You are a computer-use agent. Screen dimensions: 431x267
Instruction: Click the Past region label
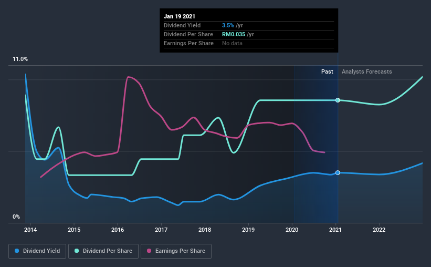pos(327,71)
